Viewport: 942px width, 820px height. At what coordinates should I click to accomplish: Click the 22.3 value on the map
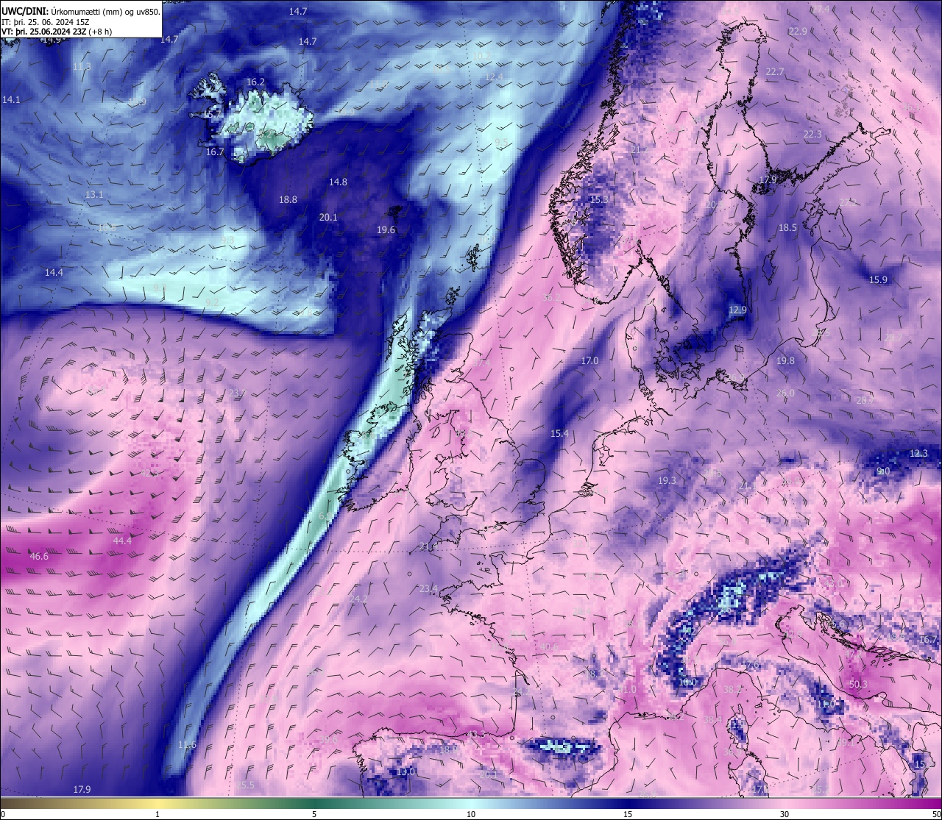pyautogui.click(x=812, y=134)
